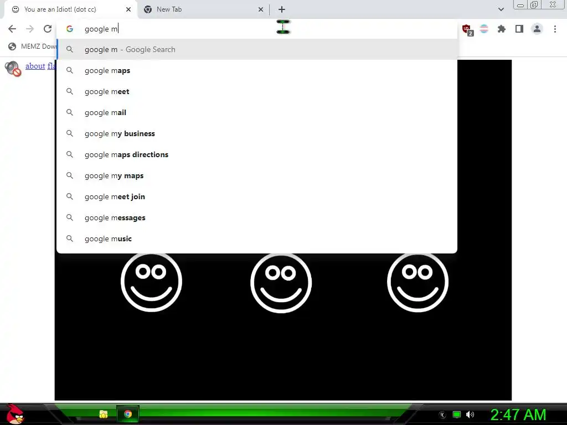567x425 pixels.
Task: Click the middle smiley face
Action: [281, 282]
